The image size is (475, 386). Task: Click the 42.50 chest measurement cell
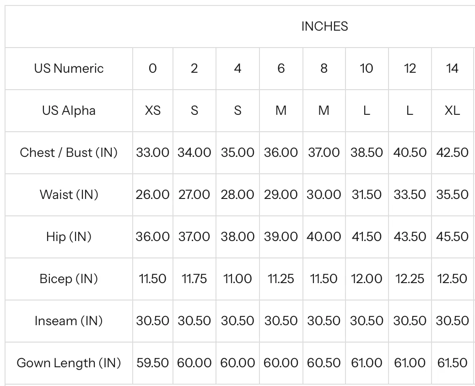click(x=452, y=152)
